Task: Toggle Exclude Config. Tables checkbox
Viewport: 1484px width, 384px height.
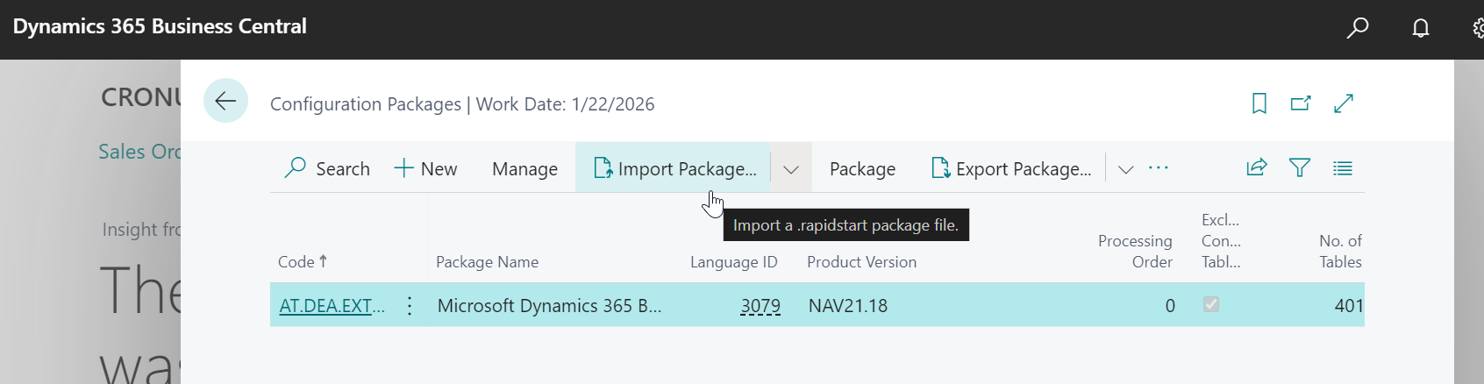Action: pos(1211,304)
